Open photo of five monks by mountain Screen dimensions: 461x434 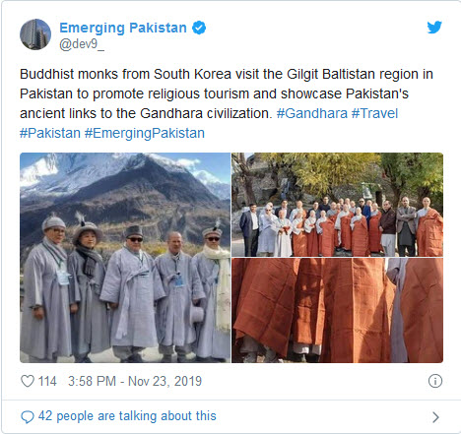(x=125, y=258)
